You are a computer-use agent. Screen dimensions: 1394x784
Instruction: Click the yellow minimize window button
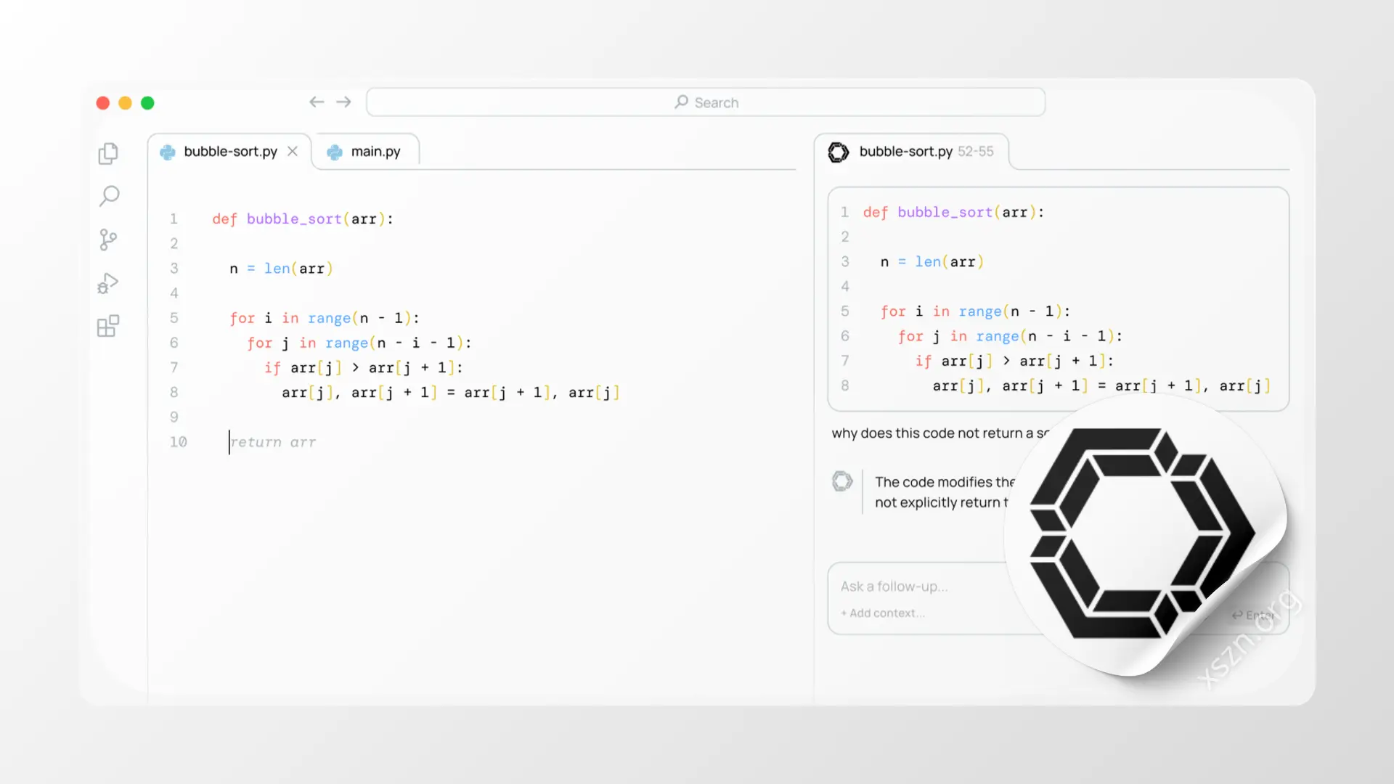point(125,103)
